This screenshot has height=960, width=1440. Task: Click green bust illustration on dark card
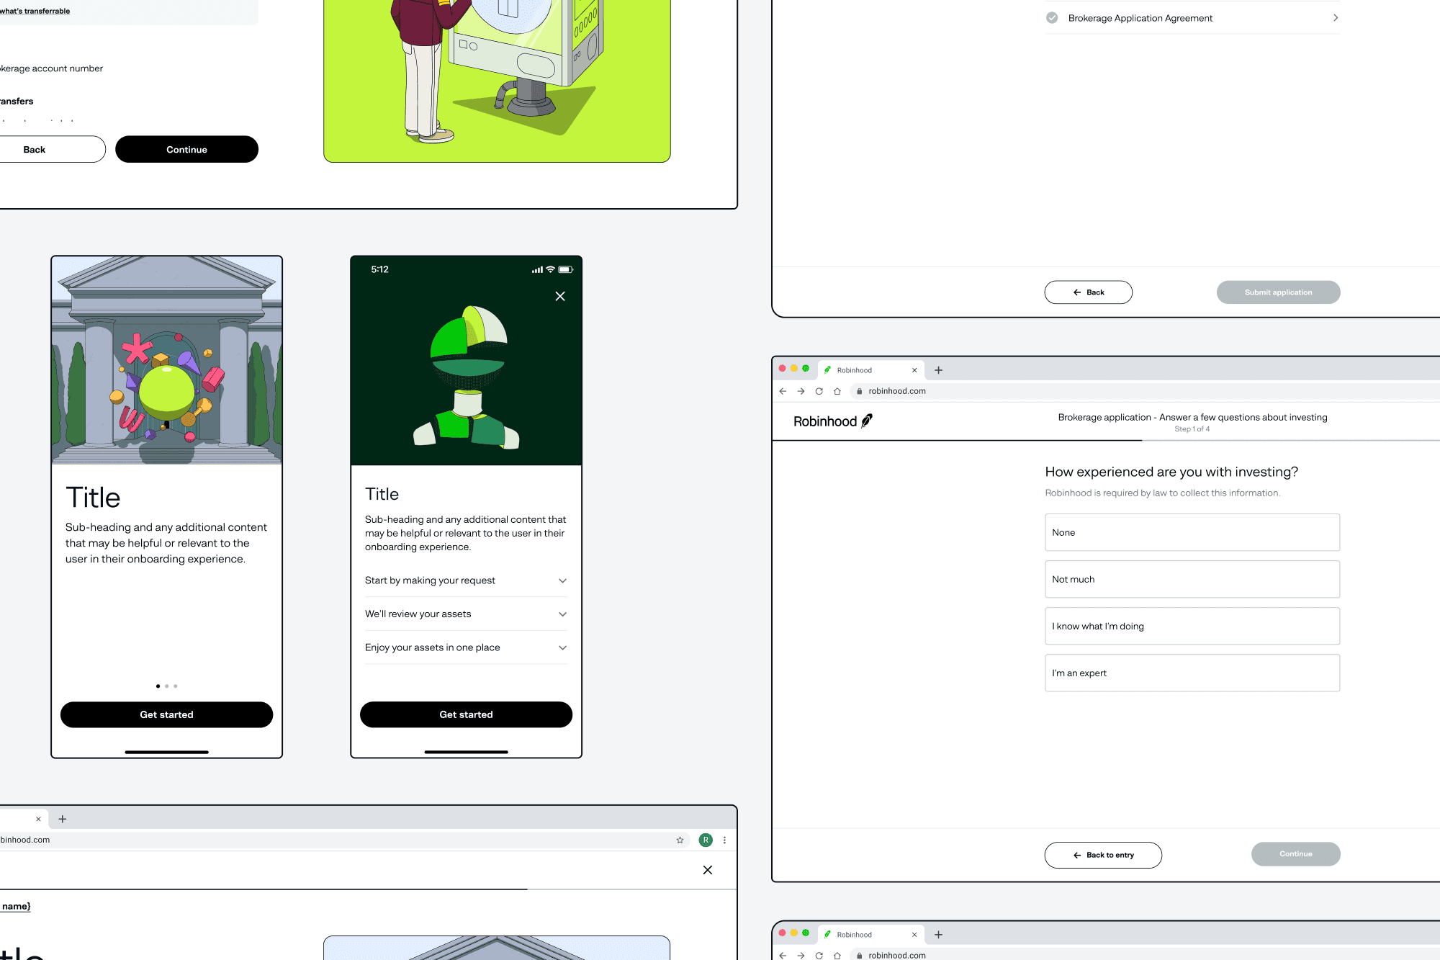467,377
